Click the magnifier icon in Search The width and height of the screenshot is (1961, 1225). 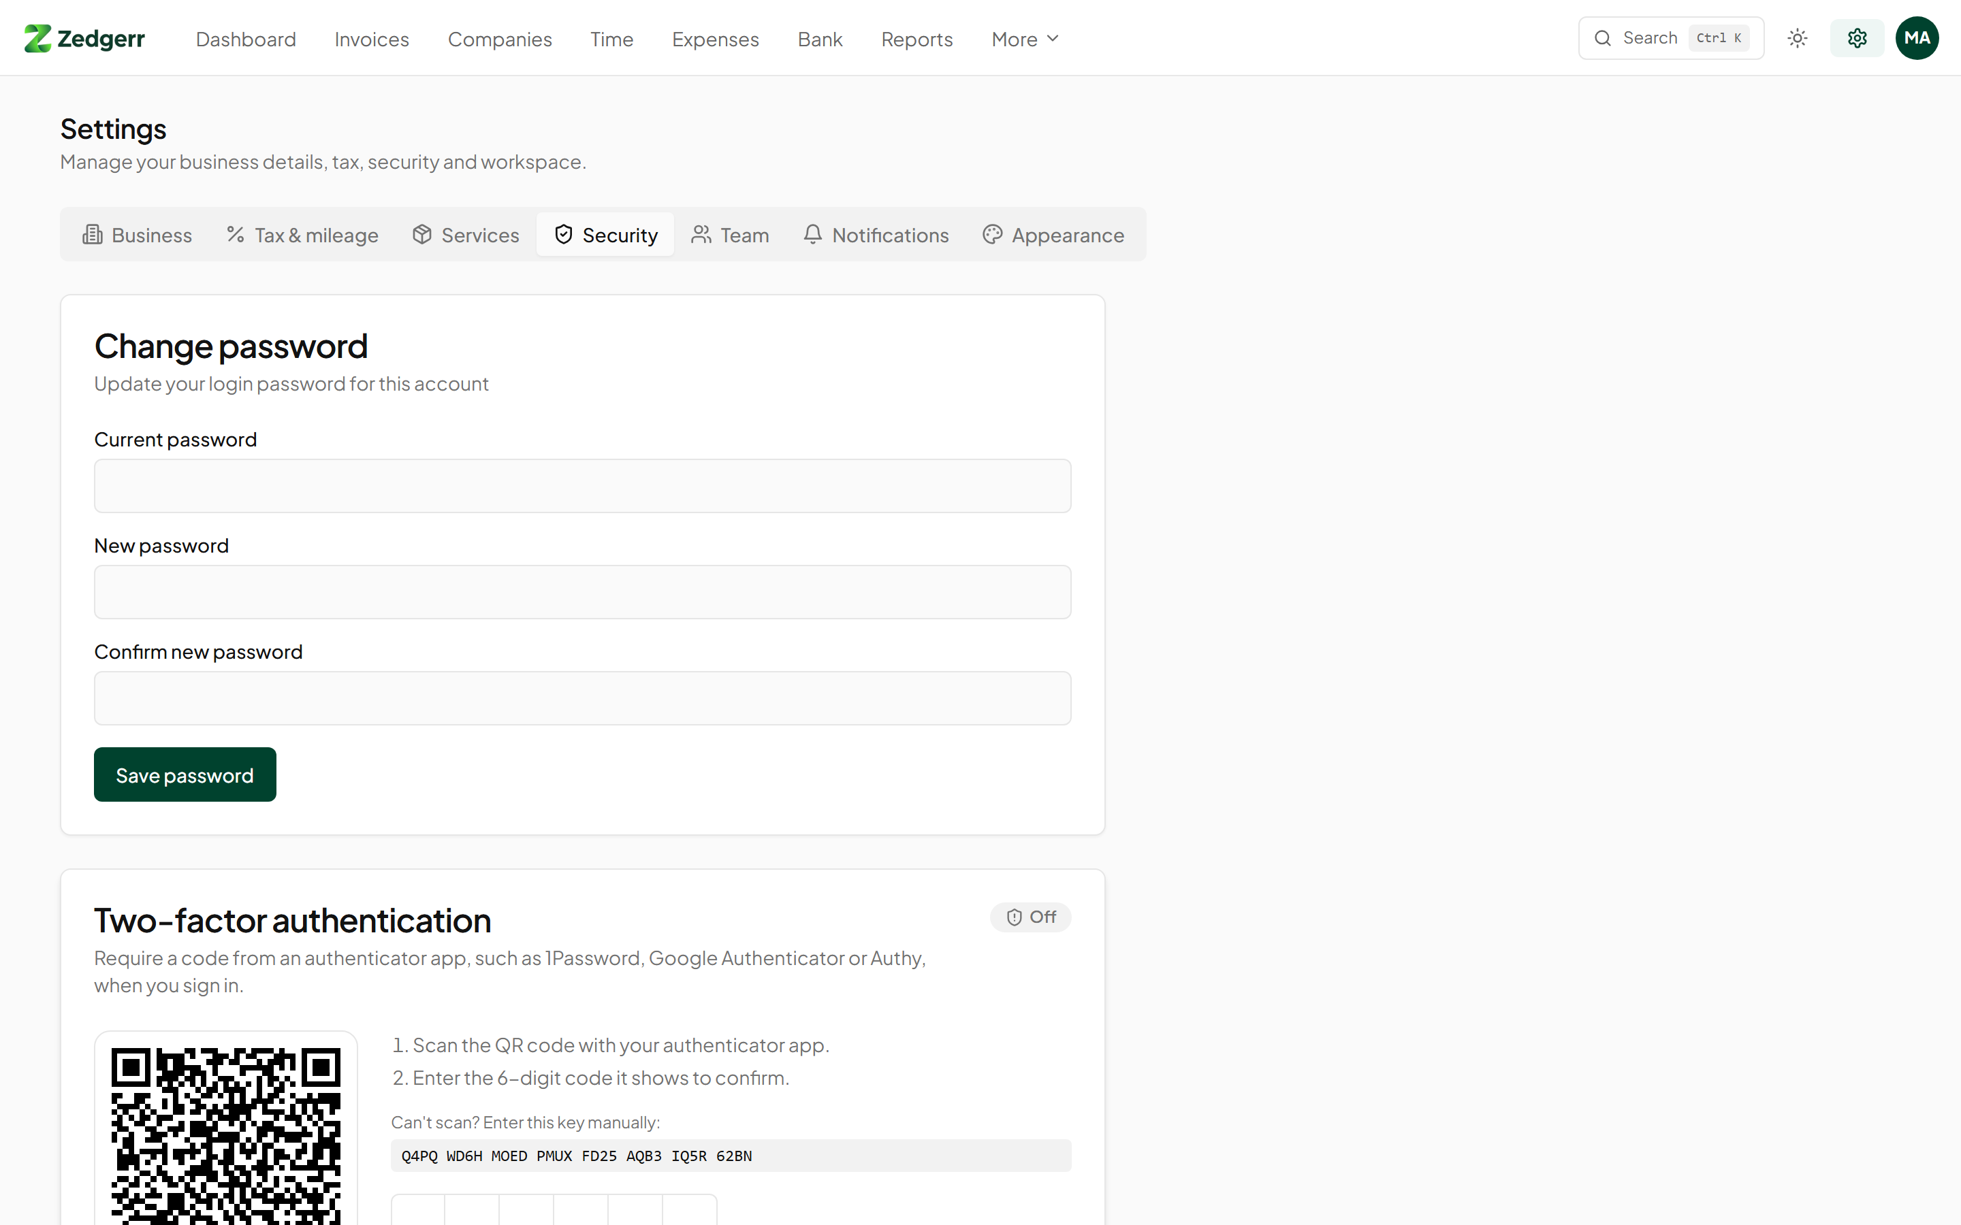click(1603, 38)
